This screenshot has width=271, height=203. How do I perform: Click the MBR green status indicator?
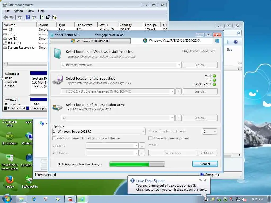[214, 76]
